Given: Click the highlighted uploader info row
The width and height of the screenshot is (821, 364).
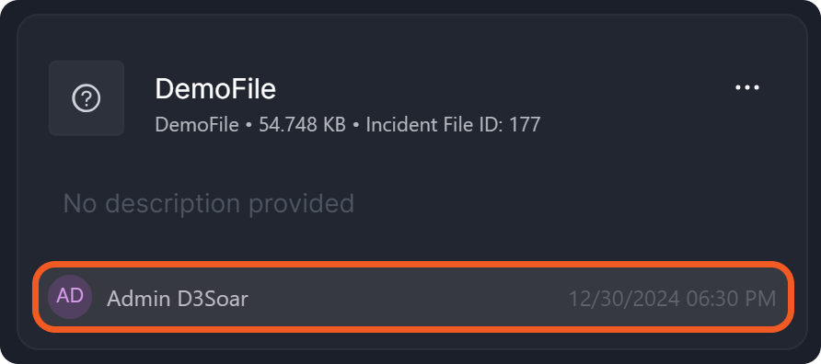Looking at the screenshot, I should coord(413,297).
